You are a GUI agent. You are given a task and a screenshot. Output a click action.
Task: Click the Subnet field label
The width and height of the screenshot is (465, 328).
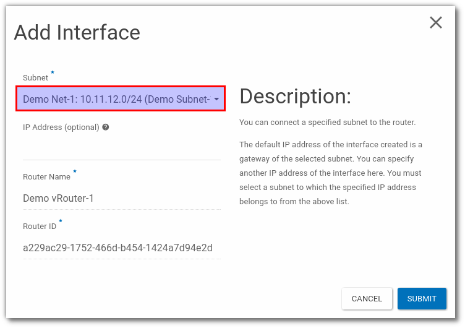tap(35, 78)
